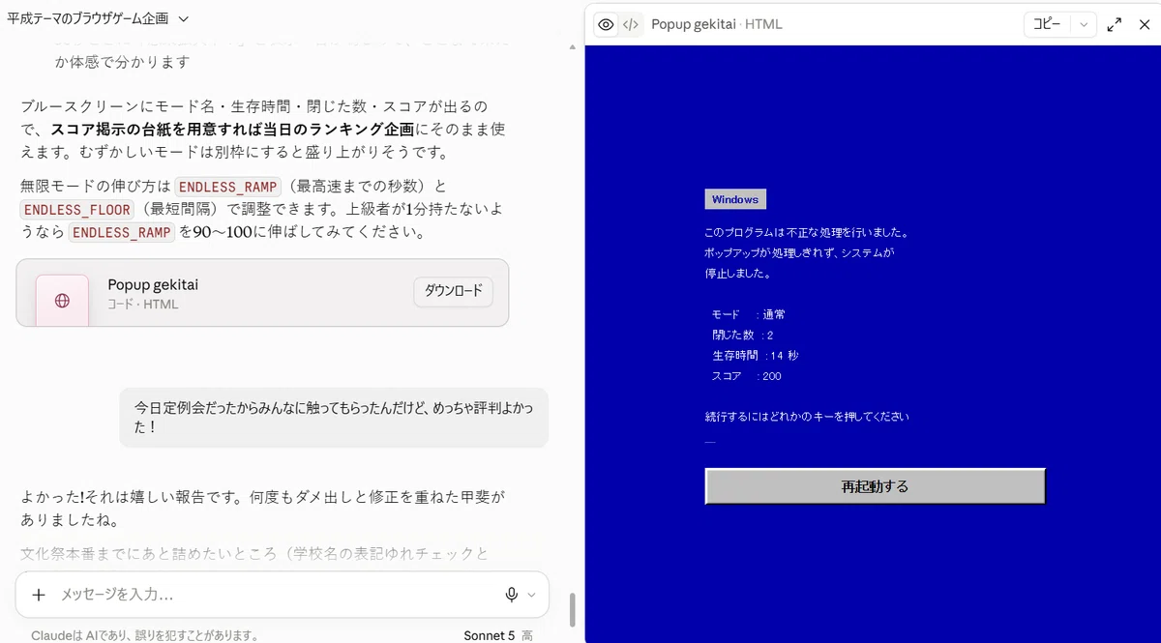Viewport: 1161px width, 643px height.
Task: Click the microphone voice input icon
Action: pyautogui.click(x=512, y=595)
